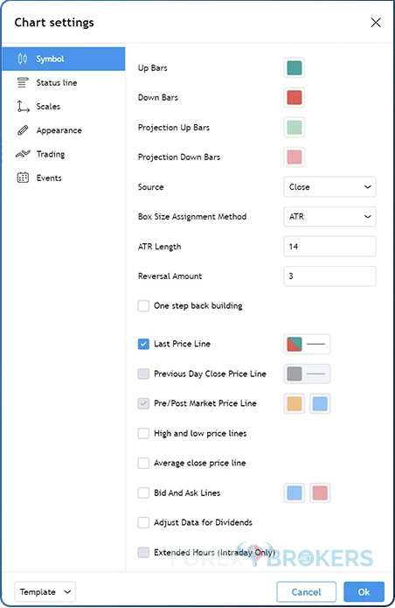Viewport: 395px width, 608px height.
Task: Tick High and low price lines
Action: coord(143,433)
